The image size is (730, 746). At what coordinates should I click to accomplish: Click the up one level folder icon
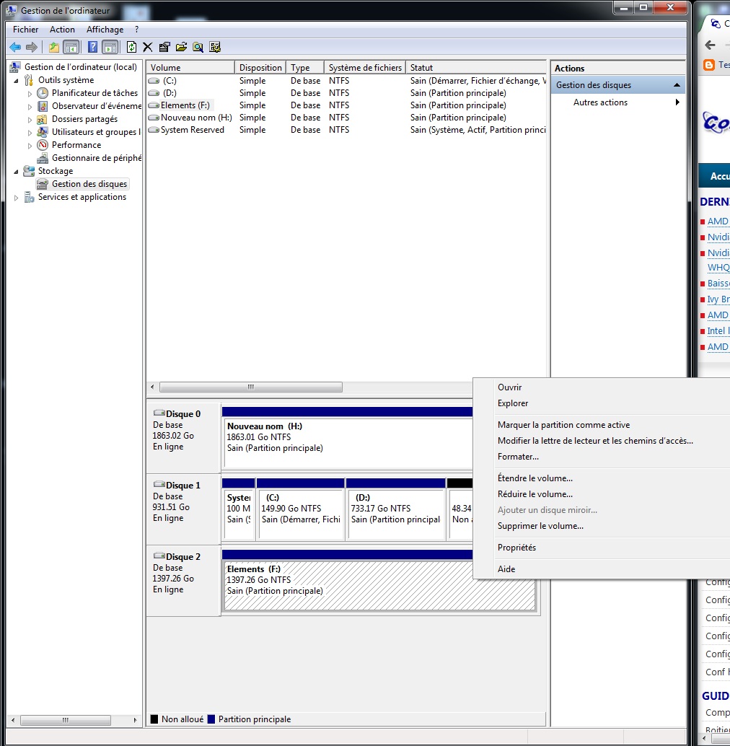[x=54, y=47]
